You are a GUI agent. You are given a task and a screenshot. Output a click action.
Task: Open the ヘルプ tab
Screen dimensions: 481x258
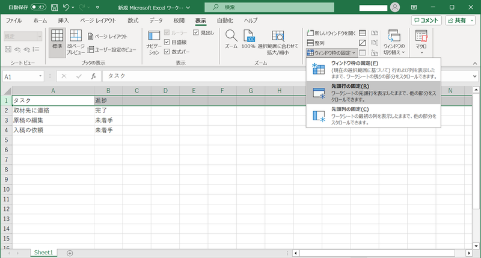(251, 20)
